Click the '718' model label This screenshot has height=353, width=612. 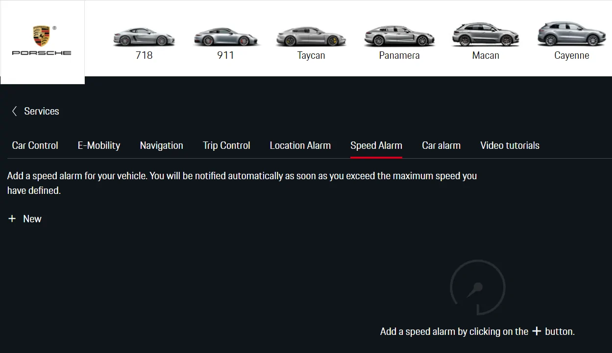click(x=144, y=55)
